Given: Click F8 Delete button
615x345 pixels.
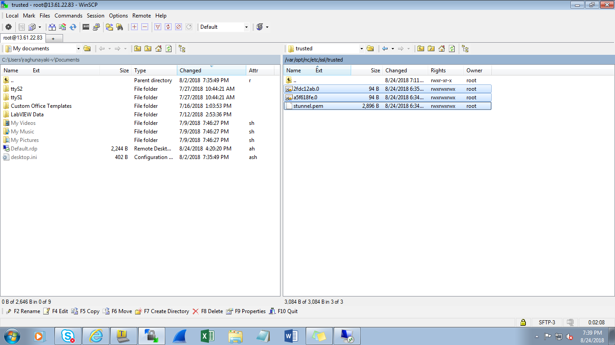Looking at the screenshot, I should pos(208,311).
